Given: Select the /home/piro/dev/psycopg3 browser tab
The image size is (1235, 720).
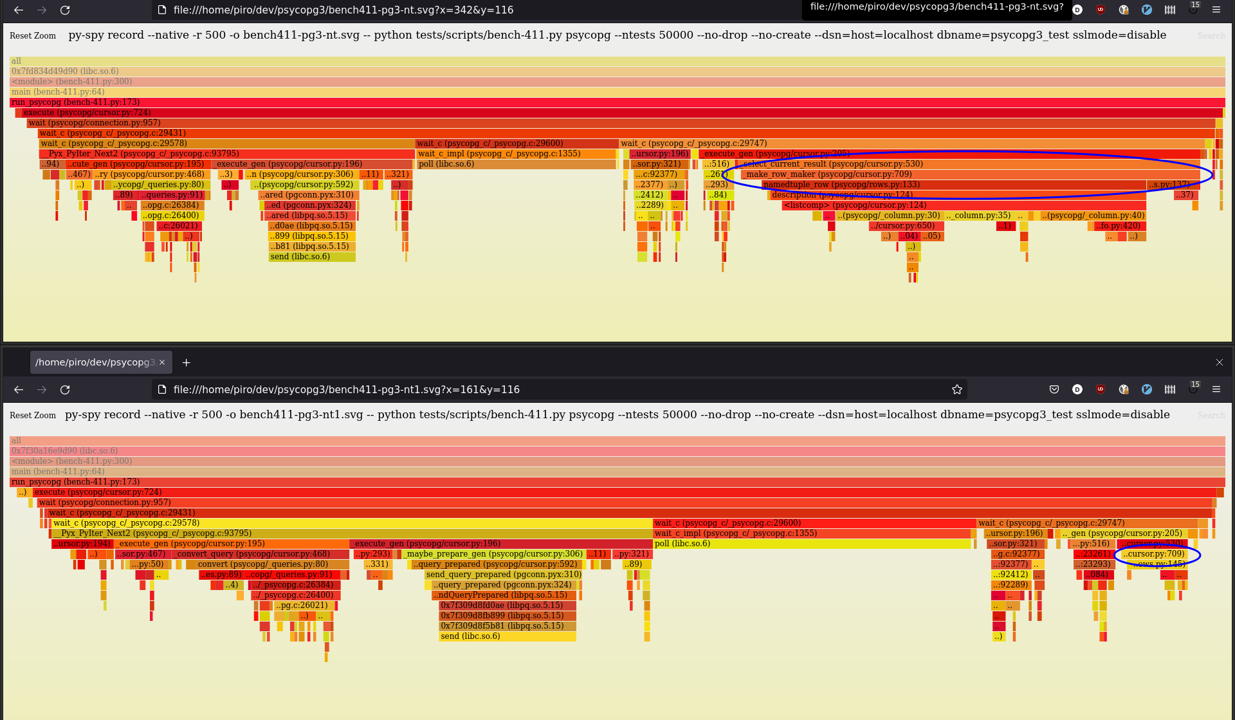Looking at the screenshot, I should pyautogui.click(x=95, y=362).
